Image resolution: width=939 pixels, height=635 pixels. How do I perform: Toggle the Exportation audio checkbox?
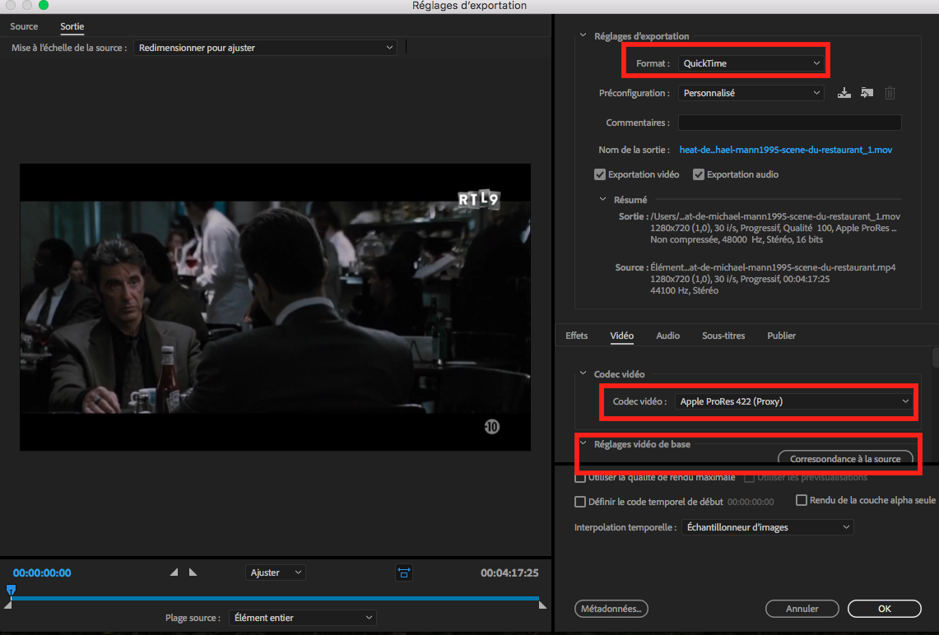coord(698,174)
